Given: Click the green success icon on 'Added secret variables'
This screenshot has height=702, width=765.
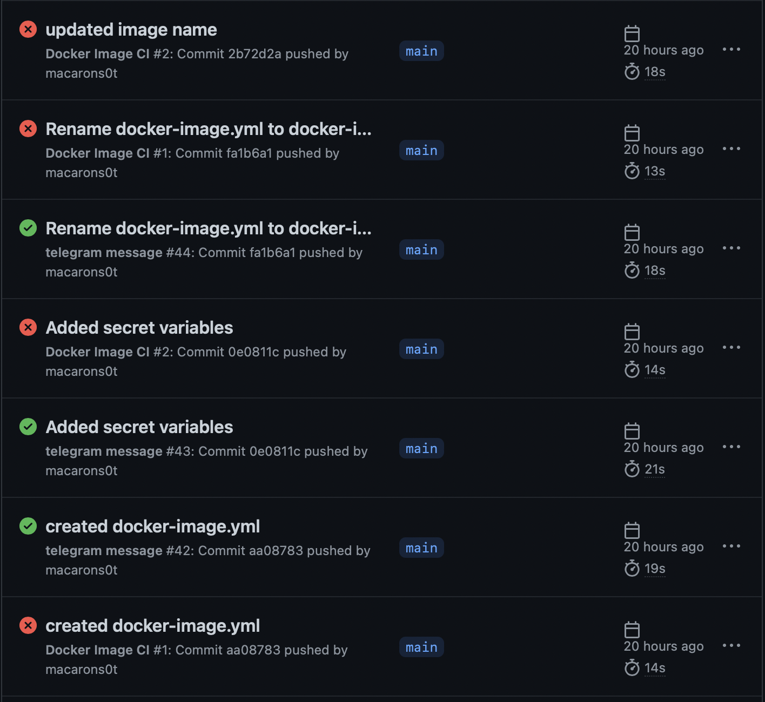Looking at the screenshot, I should pos(28,427).
